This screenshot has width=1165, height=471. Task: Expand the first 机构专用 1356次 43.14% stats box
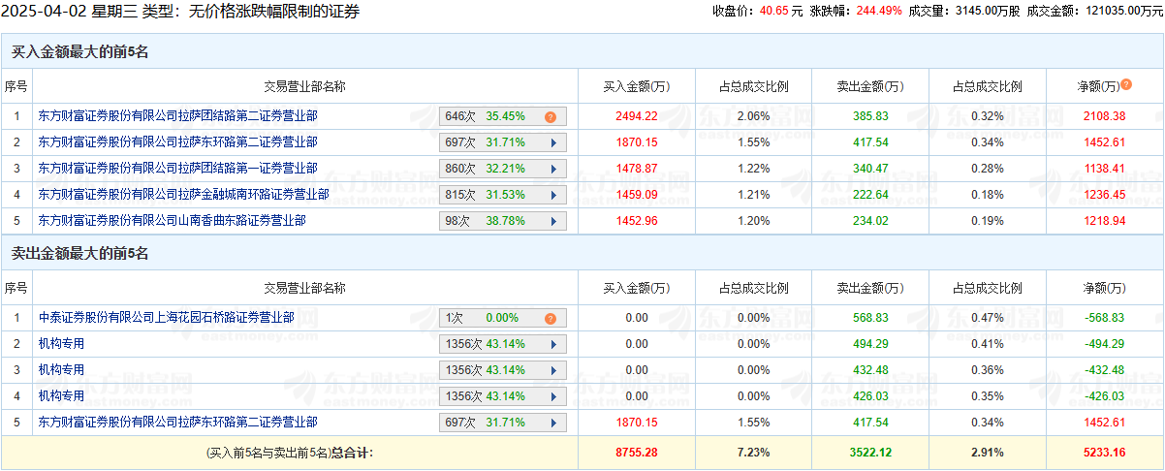pos(503,344)
